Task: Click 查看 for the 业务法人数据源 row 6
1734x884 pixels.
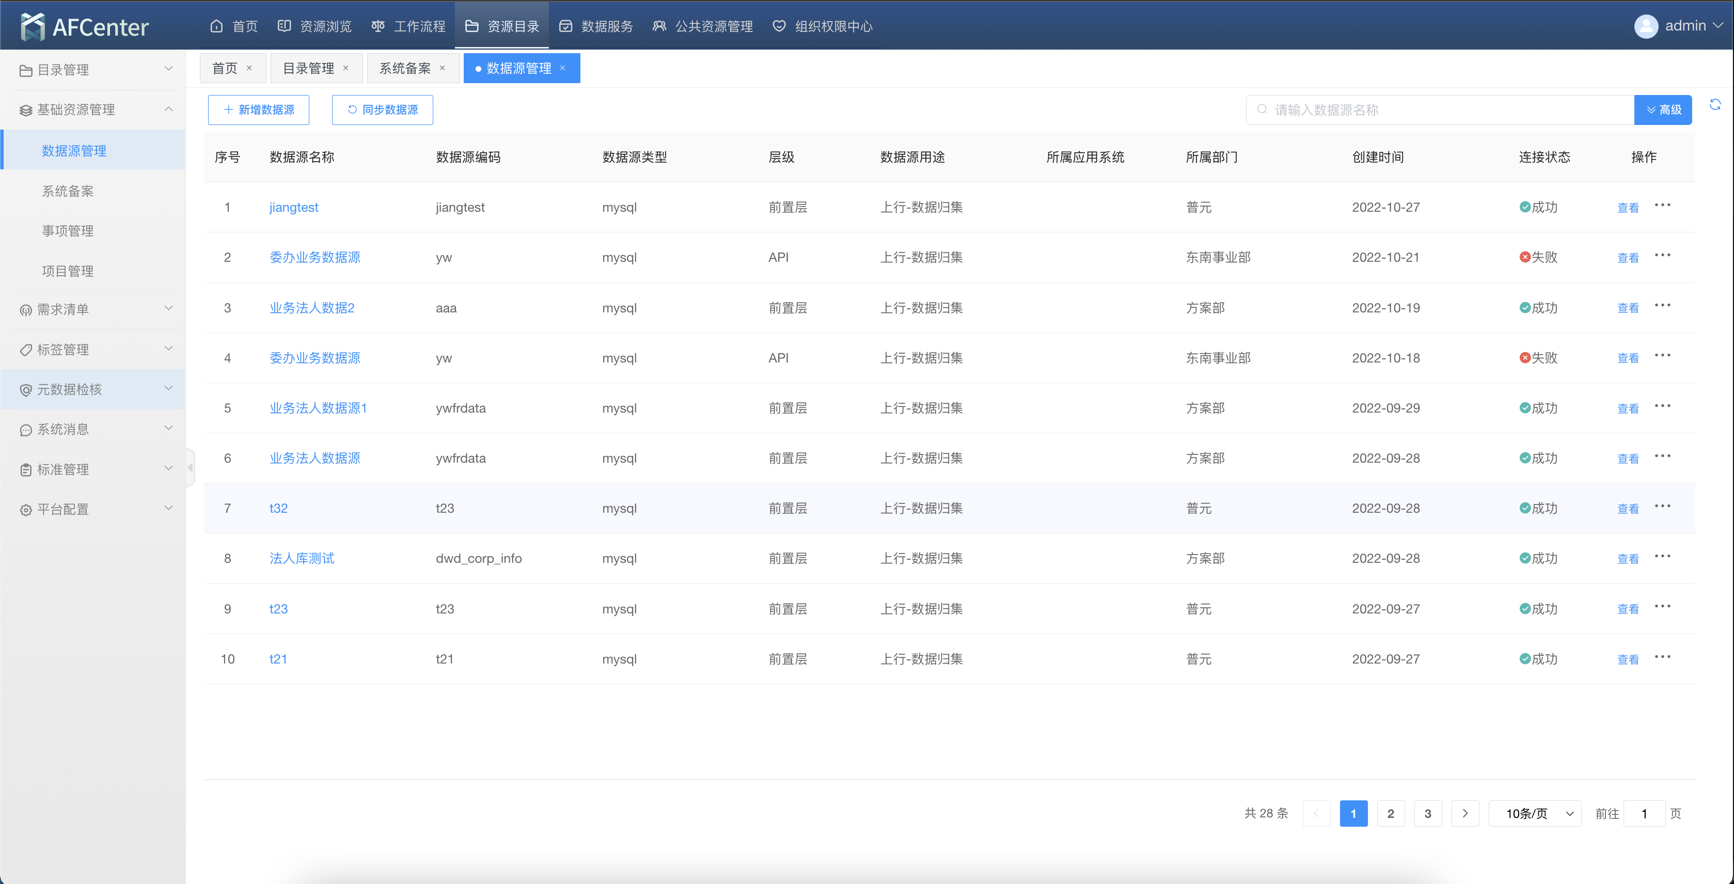Action: click(x=1628, y=458)
